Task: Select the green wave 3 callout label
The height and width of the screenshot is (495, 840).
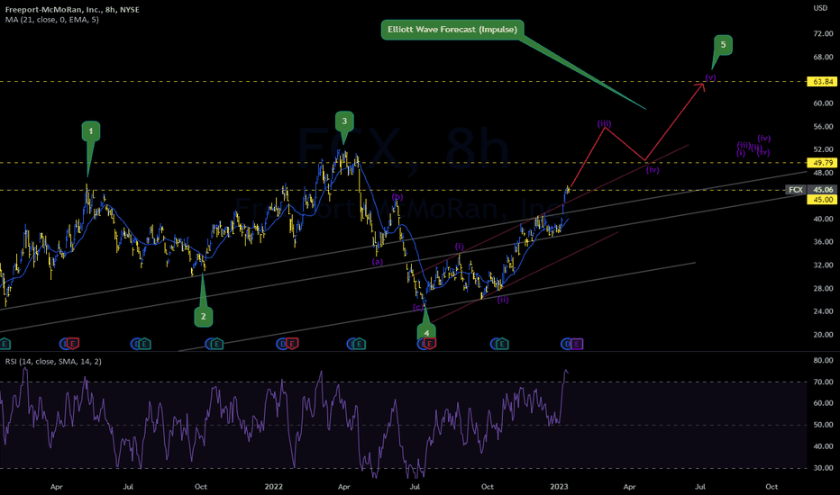Action: (344, 121)
